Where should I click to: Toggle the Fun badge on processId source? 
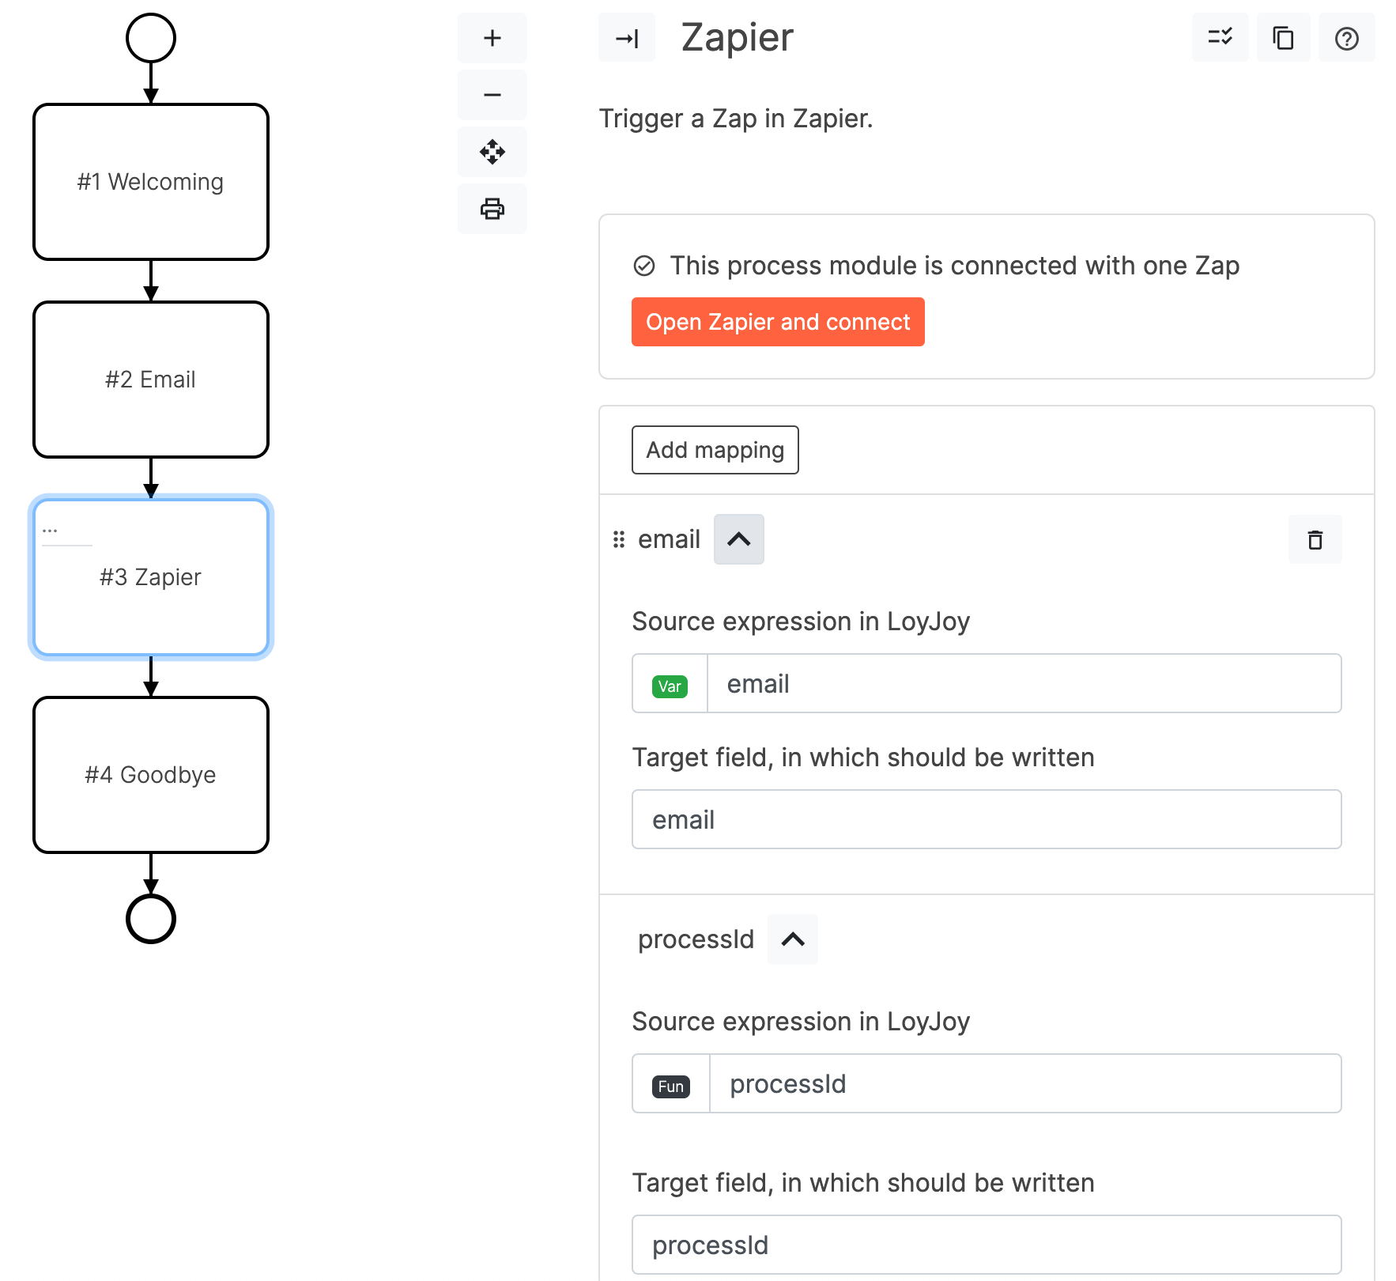tap(670, 1084)
